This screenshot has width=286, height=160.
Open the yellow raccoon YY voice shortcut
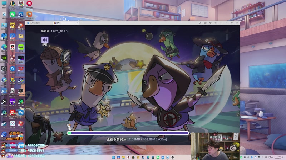point(13,26)
